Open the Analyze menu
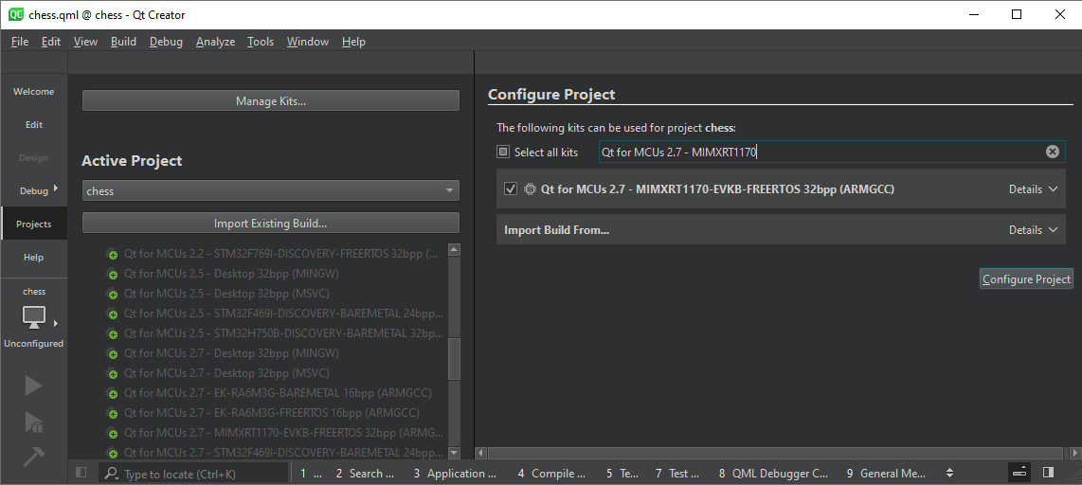 coord(215,42)
